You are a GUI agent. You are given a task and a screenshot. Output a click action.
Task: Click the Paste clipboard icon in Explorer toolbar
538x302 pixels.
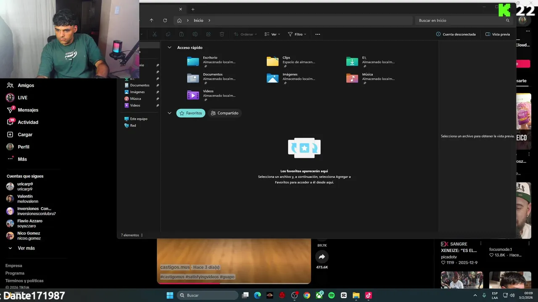click(182, 34)
